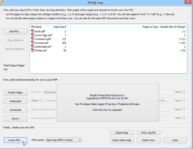This screenshot has height=149, width=193.
Task: Click the 'Click Here Now to Upgrade' link
Action: (x=107, y=110)
